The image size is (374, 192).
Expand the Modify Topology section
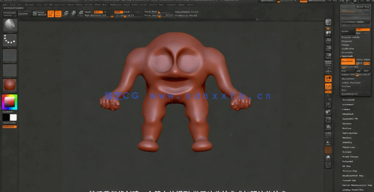(351, 83)
